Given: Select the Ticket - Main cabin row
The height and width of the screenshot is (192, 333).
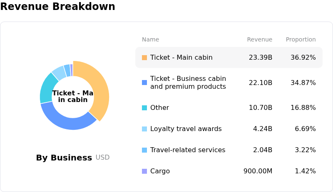Looking at the screenshot, I should pos(229,58).
